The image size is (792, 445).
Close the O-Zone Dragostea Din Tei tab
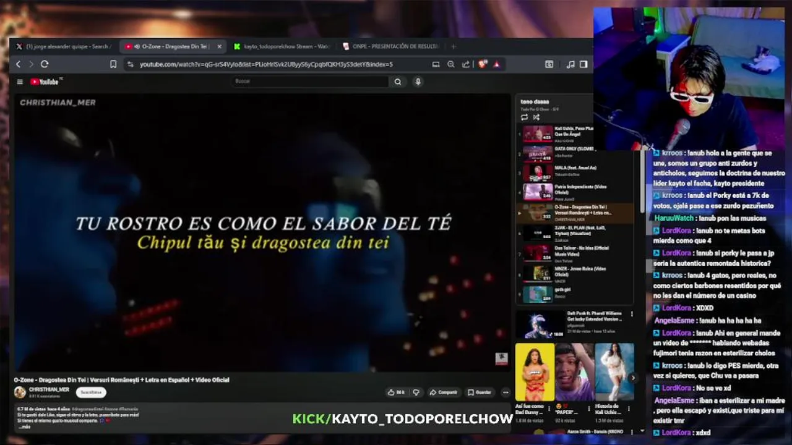coord(219,46)
